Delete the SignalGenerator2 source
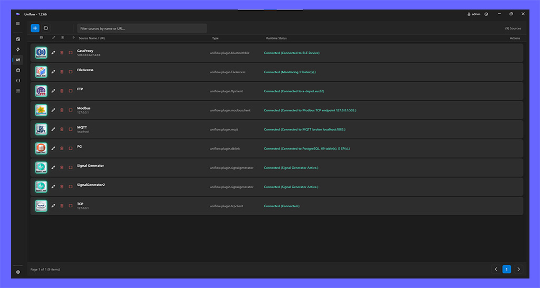Viewport: 540px width, 288px height. tap(62, 187)
